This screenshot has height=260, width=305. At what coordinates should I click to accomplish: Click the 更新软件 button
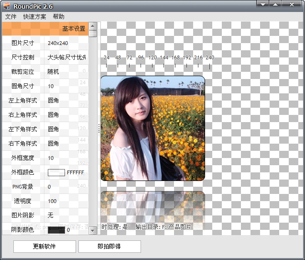(x=44, y=247)
